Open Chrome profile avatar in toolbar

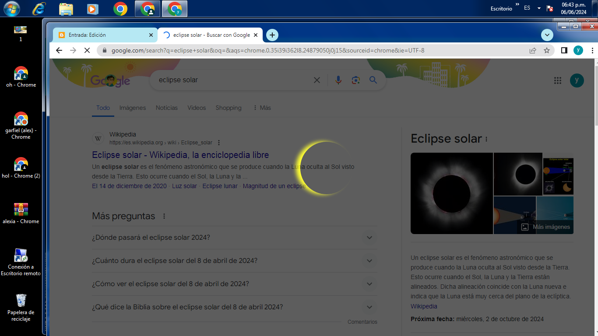click(578, 50)
